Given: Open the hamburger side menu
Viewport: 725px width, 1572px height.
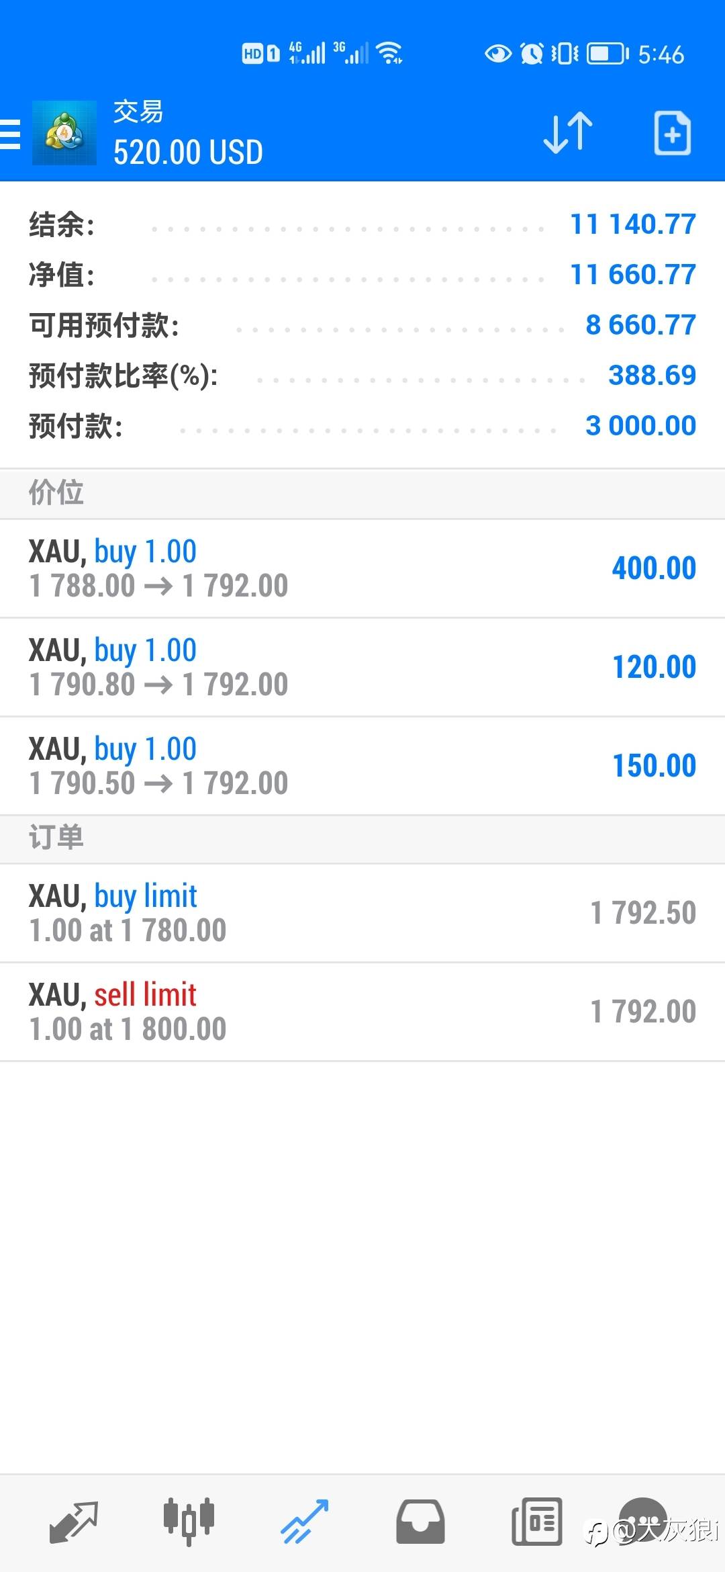Looking at the screenshot, I should click(11, 133).
